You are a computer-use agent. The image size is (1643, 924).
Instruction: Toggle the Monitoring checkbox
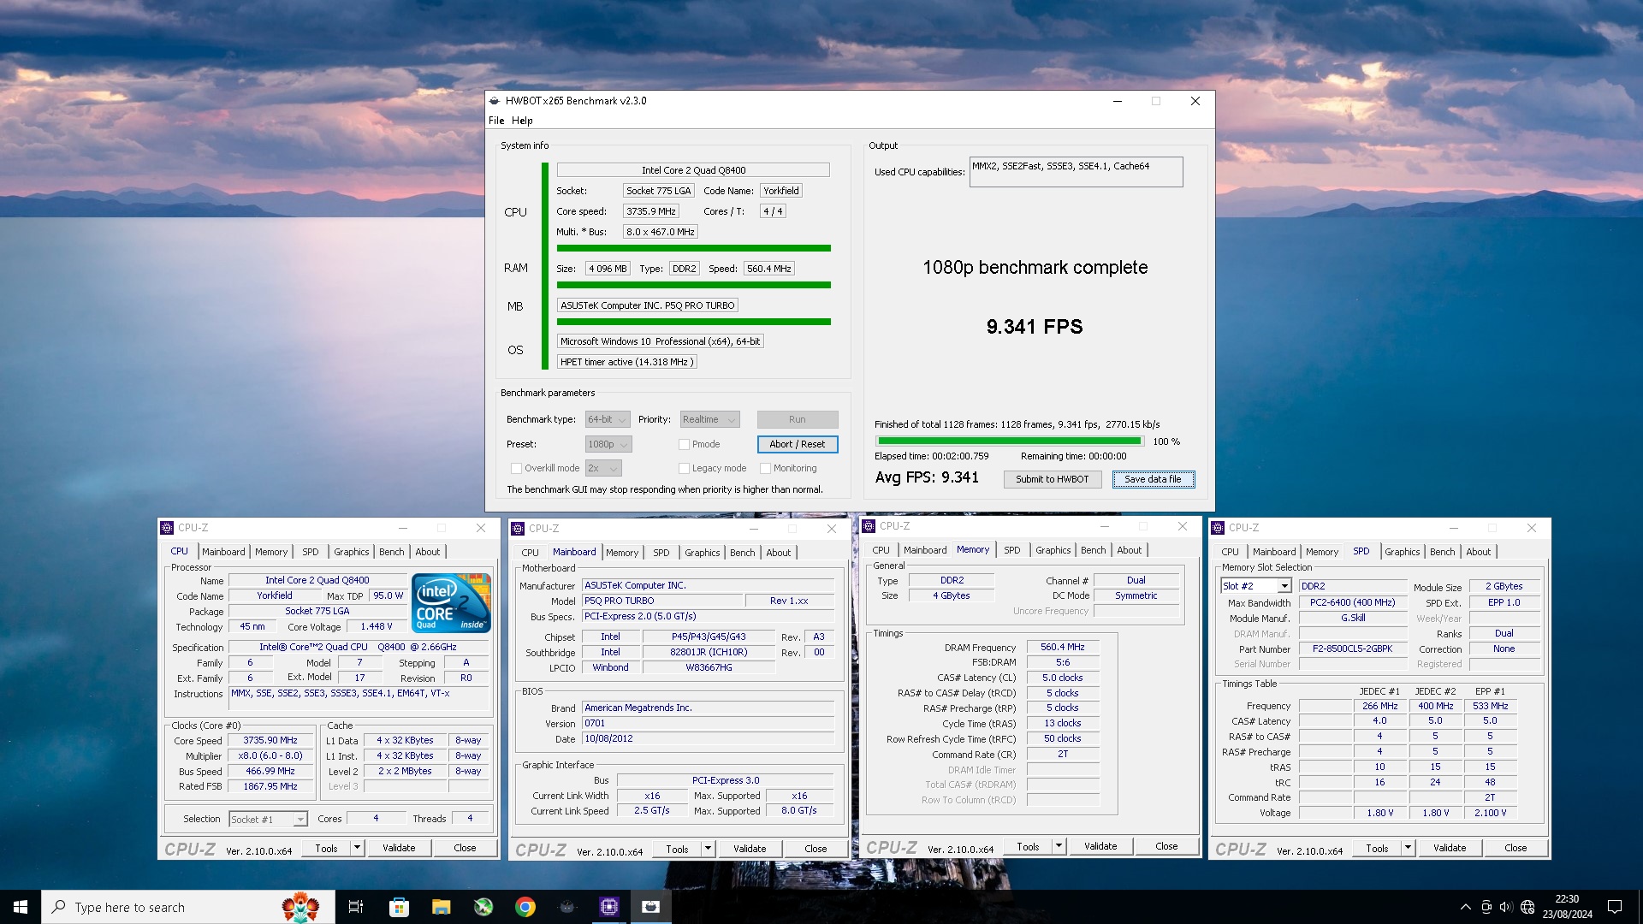coord(765,468)
